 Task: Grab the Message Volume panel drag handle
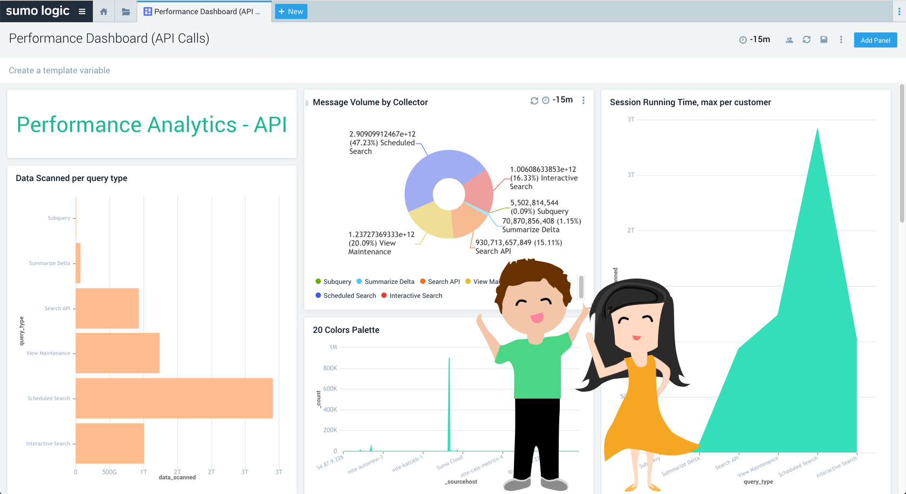[307, 102]
